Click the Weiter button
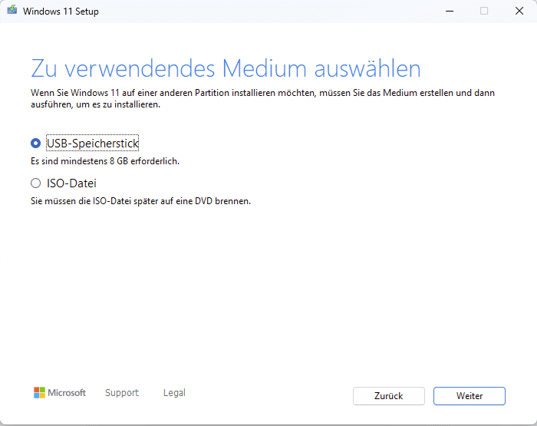The width and height of the screenshot is (537, 426). point(469,396)
